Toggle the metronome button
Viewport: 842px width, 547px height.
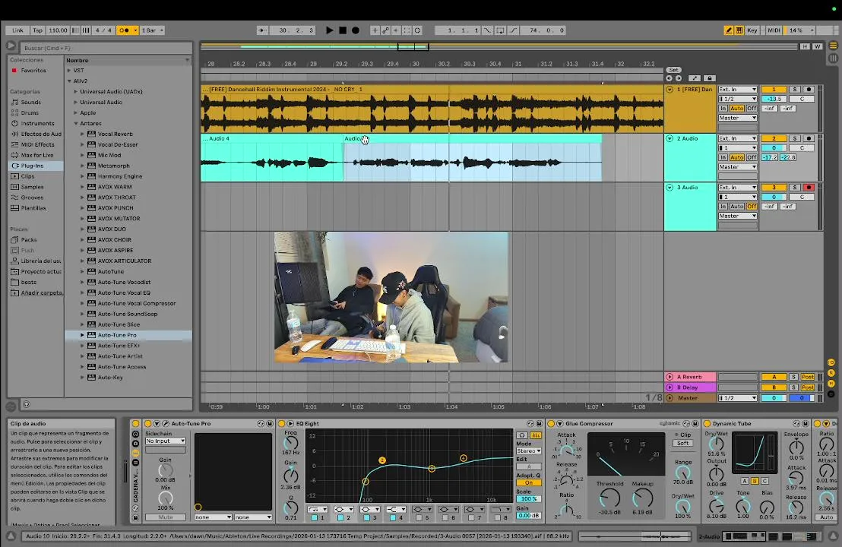126,30
